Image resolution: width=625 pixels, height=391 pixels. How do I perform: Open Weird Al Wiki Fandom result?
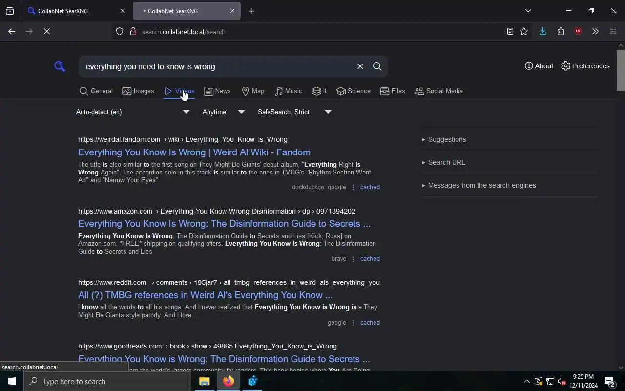[x=194, y=152]
